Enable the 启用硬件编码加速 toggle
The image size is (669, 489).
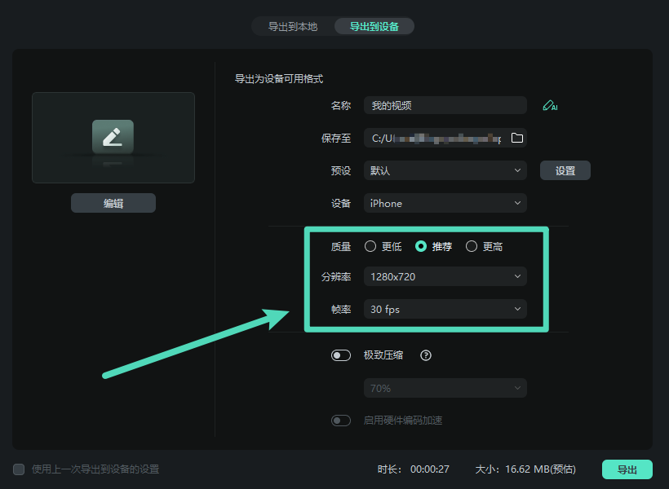pos(340,420)
